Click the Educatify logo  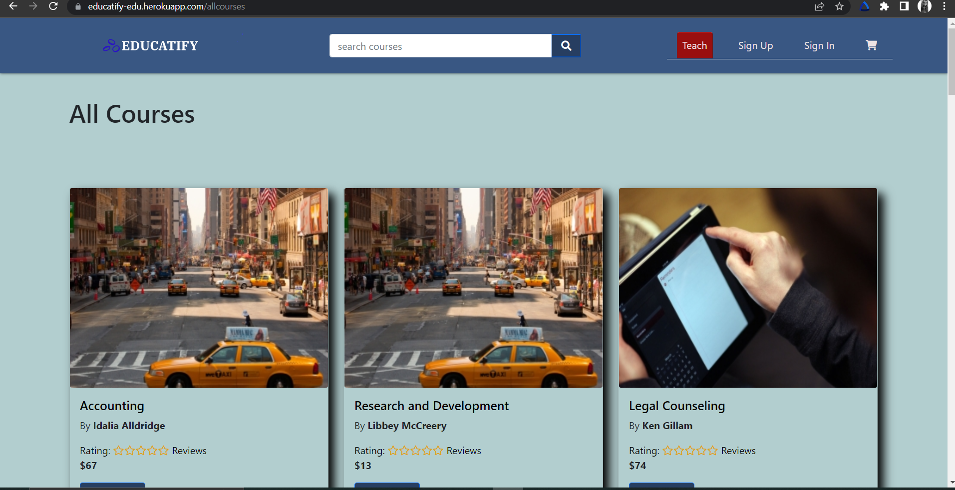point(150,45)
